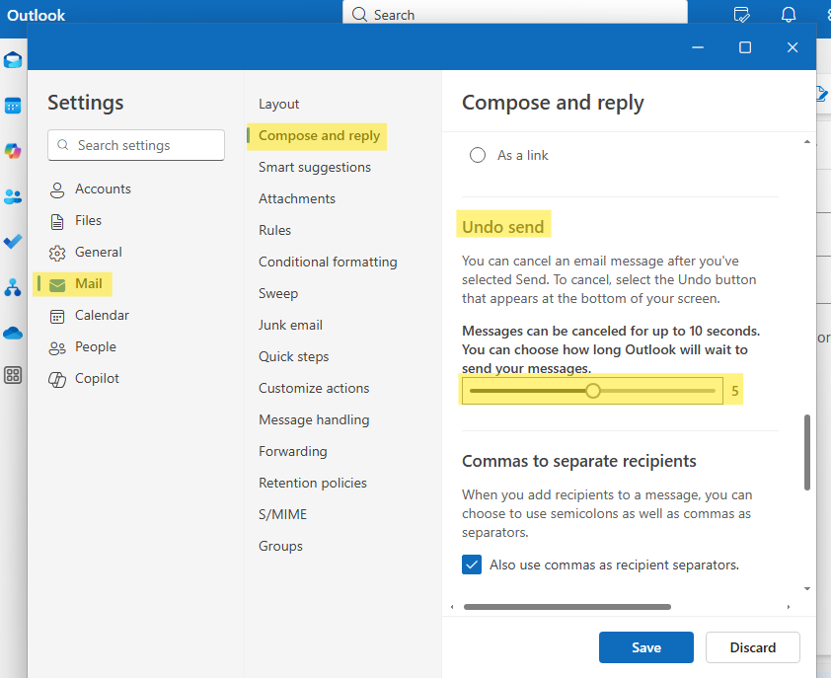Uncheck 'Also use commas as recipient separators'
Viewport: 831px width, 678px height.
tap(472, 565)
